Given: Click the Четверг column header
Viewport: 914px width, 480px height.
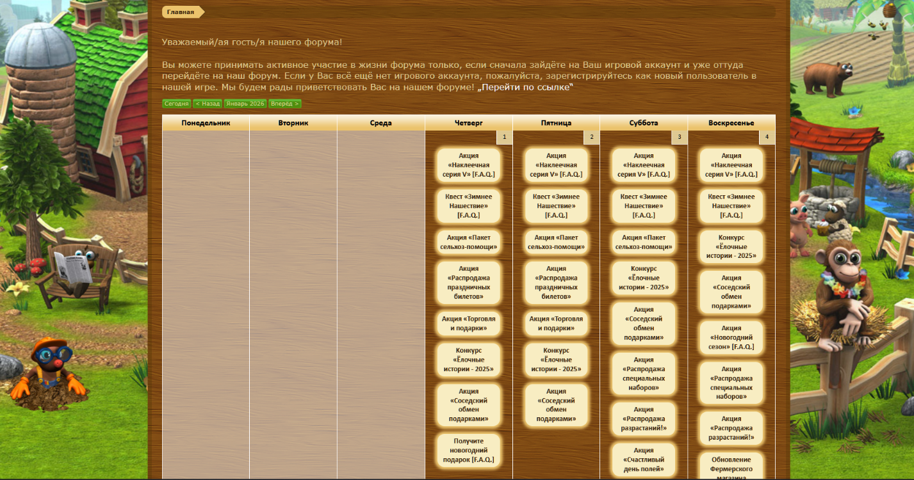Looking at the screenshot, I should 469,123.
